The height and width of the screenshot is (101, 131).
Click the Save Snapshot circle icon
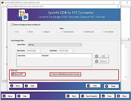(x=83, y=96)
